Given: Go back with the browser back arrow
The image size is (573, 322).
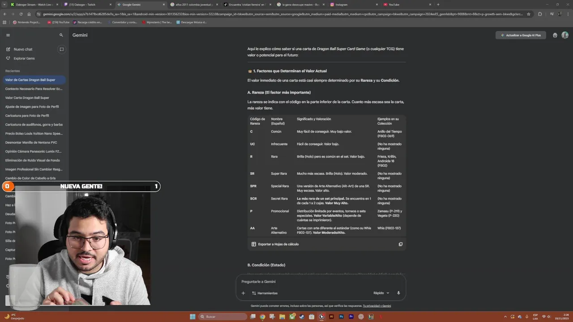Looking at the screenshot, I should [x=5, y=14].
